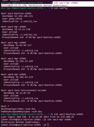94x127 pixels.
Task: Click the 'User pham.chinh' line
Action: point(12,19)
